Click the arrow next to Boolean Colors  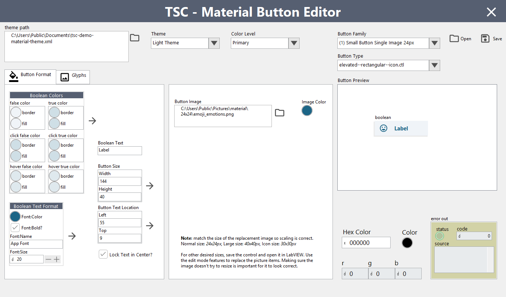(x=92, y=120)
